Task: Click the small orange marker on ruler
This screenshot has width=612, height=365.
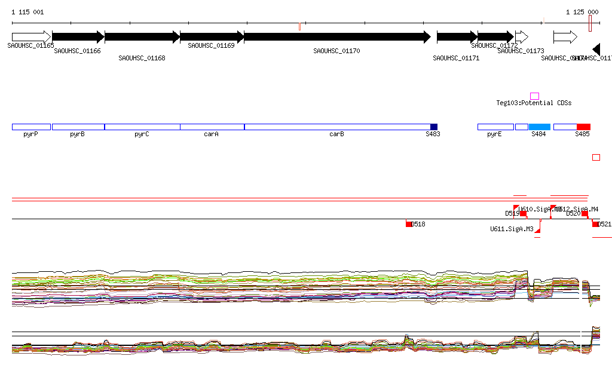Action: pyautogui.click(x=299, y=26)
